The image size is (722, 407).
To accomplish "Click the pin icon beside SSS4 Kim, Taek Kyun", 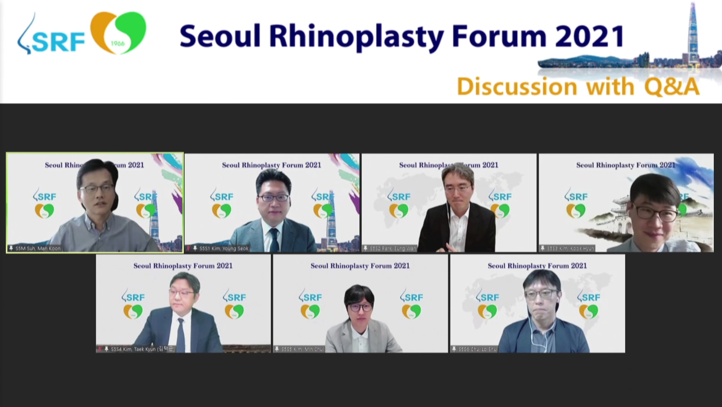I will coord(106,349).
